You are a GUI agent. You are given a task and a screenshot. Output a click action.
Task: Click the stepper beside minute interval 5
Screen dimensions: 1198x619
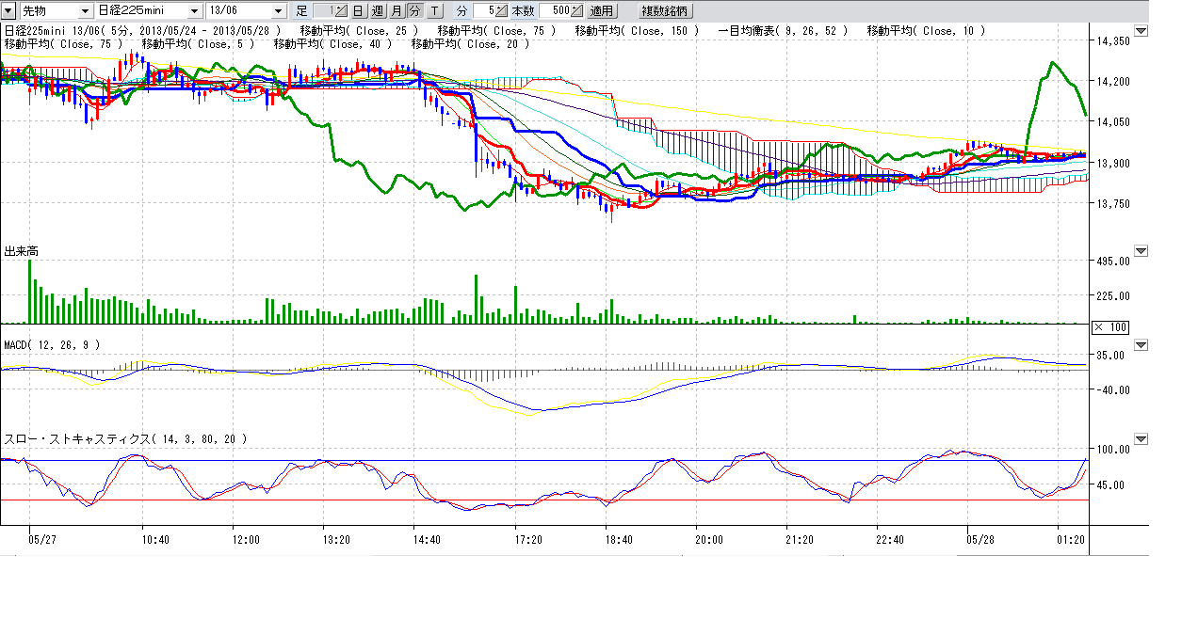(x=502, y=11)
